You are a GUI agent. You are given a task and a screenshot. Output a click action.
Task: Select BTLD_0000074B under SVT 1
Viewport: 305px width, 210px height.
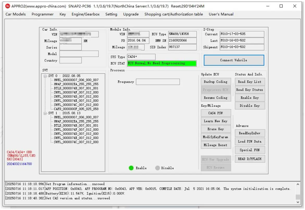click(76, 125)
